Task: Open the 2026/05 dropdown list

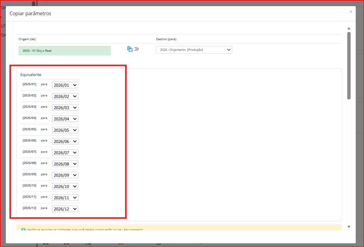Action: [65, 130]
